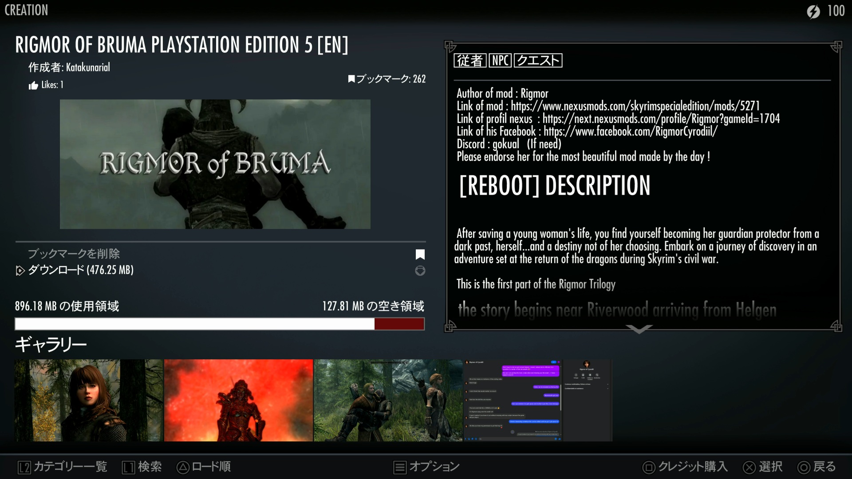This screenshot has width=852, height=479.
Task: Open the Rigmor of Bruma main preview image
Action: pyautogui.click(x=215, y=164)
